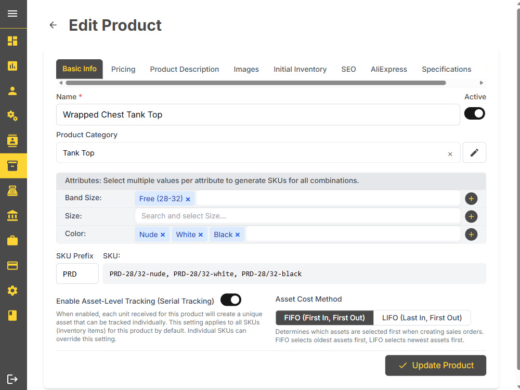This screenshot has height=390, width=520.
Task: Open the Size attribute search dropdown
Action: [x=297, y=216]
